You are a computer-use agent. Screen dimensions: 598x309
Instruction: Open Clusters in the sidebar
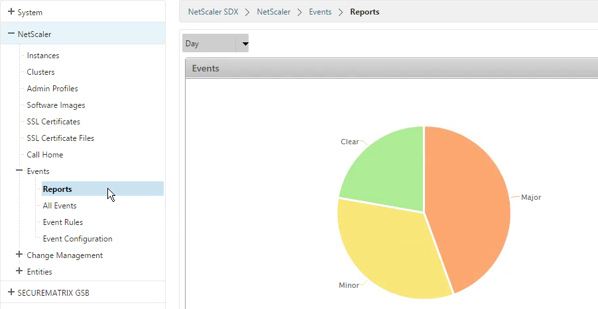[41, 72]
